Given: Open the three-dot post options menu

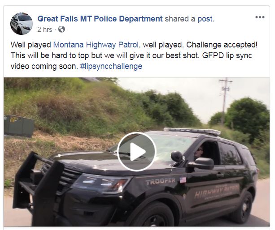Looking at the screenshot, I should pos(260,17).
